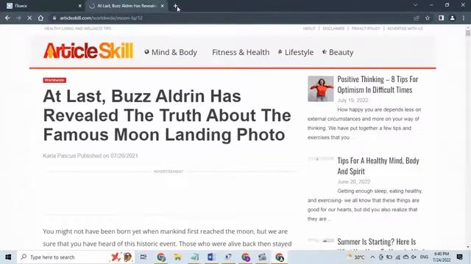This screenshot has height=264, width=471.
Task: Bookmark this page with the star icon
Action: 428,18
